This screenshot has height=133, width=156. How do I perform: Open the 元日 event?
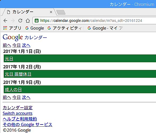pyautogui.click(x=9, y=58)
